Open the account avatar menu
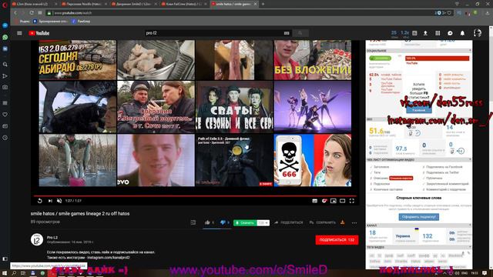The image size is (493, 277). (478, 33)
